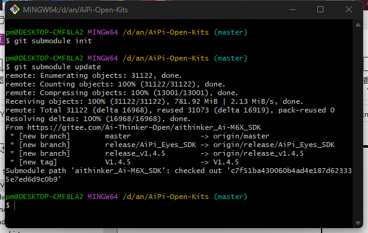Click the 'Counting objects: 100%' line
This screenshot has height=233, width=368.
point(116,85)
